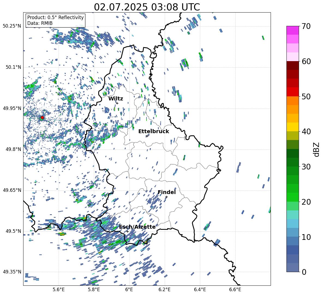Viewport: 323px width, 295px height.
Task: Click the 5.6°E longitude label
Action: click(59, 290)
